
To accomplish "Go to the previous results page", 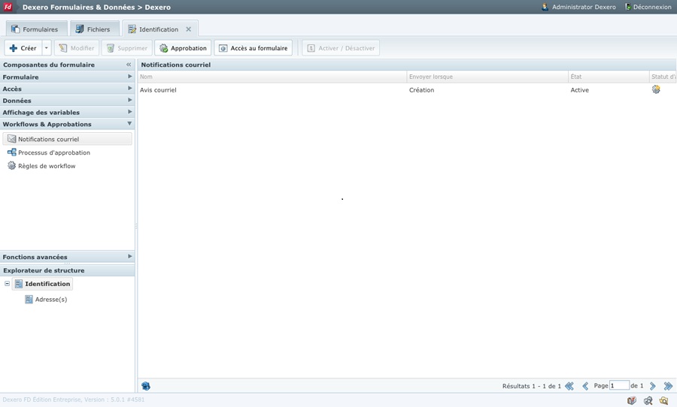I will coord(585,386).
